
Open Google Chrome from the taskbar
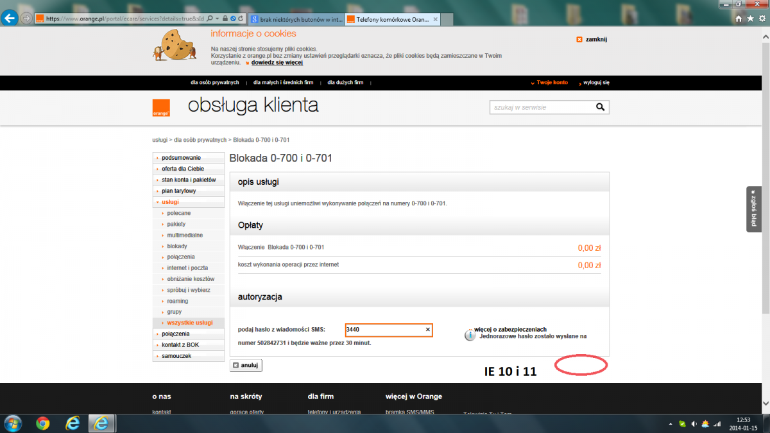[43, 423]
